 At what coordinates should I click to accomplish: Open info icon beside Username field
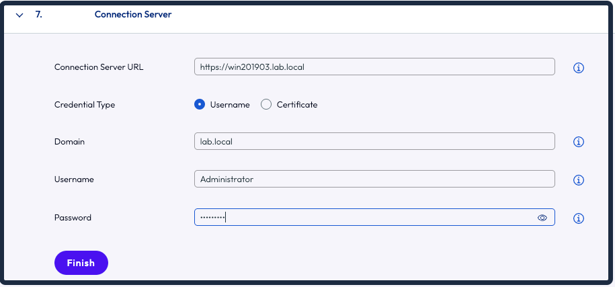579,180
